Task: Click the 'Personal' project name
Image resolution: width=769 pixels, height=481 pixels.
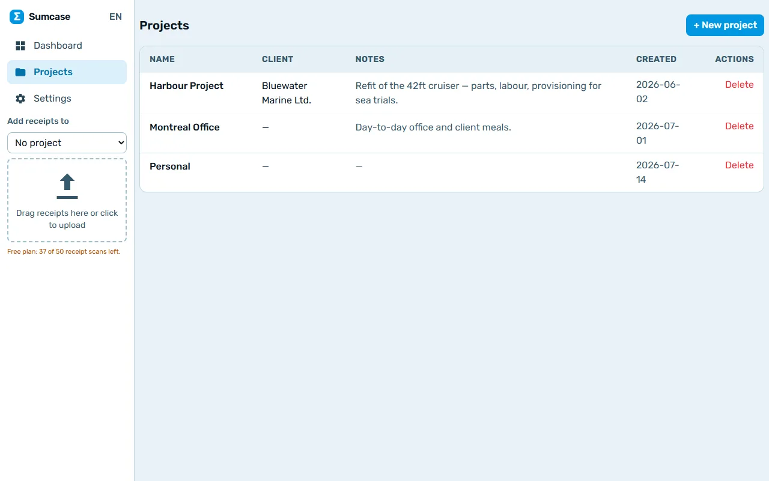Action: point(170,167)
